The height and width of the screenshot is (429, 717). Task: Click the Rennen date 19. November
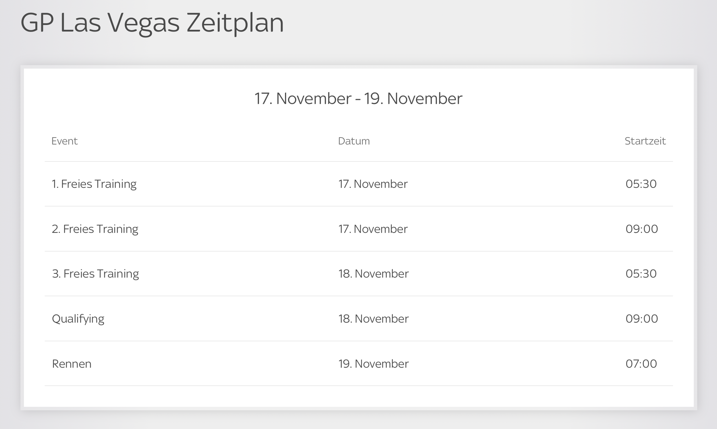(373, 364)
